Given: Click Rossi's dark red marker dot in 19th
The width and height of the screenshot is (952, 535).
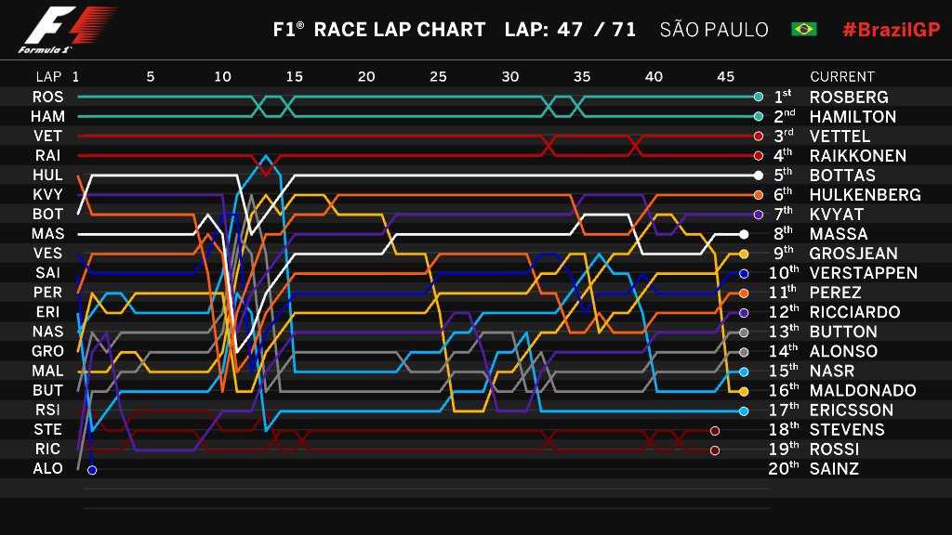Looking at the screenshot, I should click(x=715, y=450).
